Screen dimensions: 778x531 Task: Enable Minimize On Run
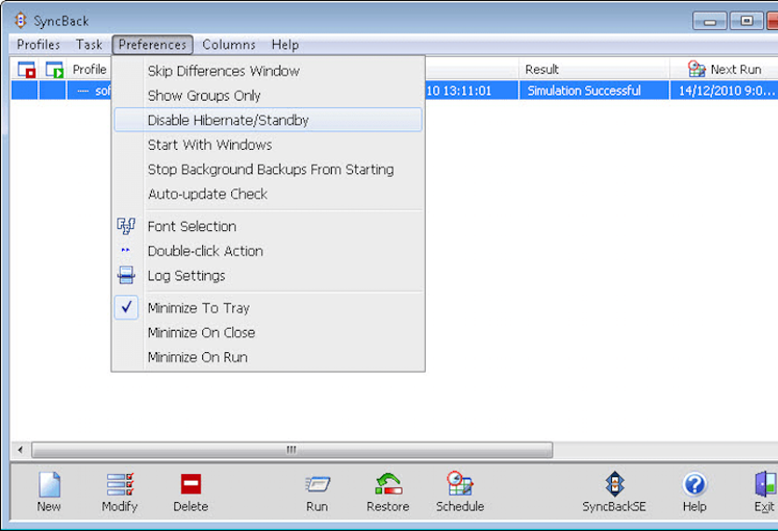(x=268, y=357)
